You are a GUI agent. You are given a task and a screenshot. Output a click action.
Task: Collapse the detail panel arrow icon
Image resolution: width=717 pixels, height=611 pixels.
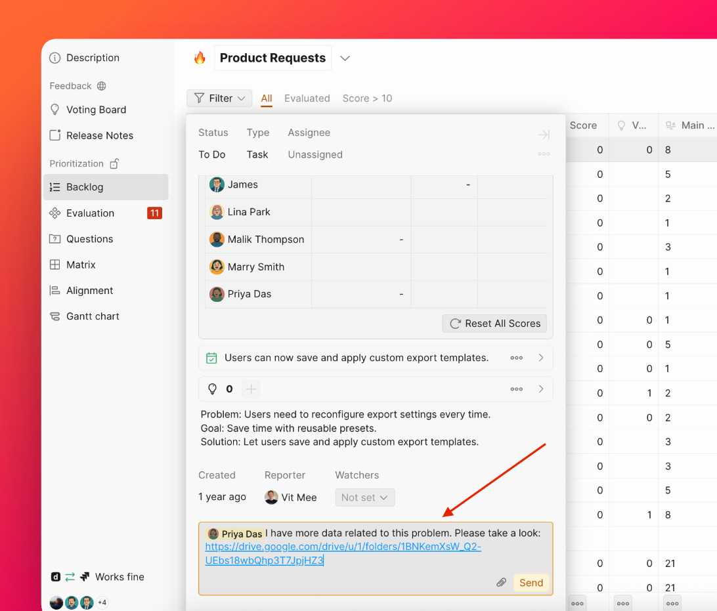coord(544,135)
